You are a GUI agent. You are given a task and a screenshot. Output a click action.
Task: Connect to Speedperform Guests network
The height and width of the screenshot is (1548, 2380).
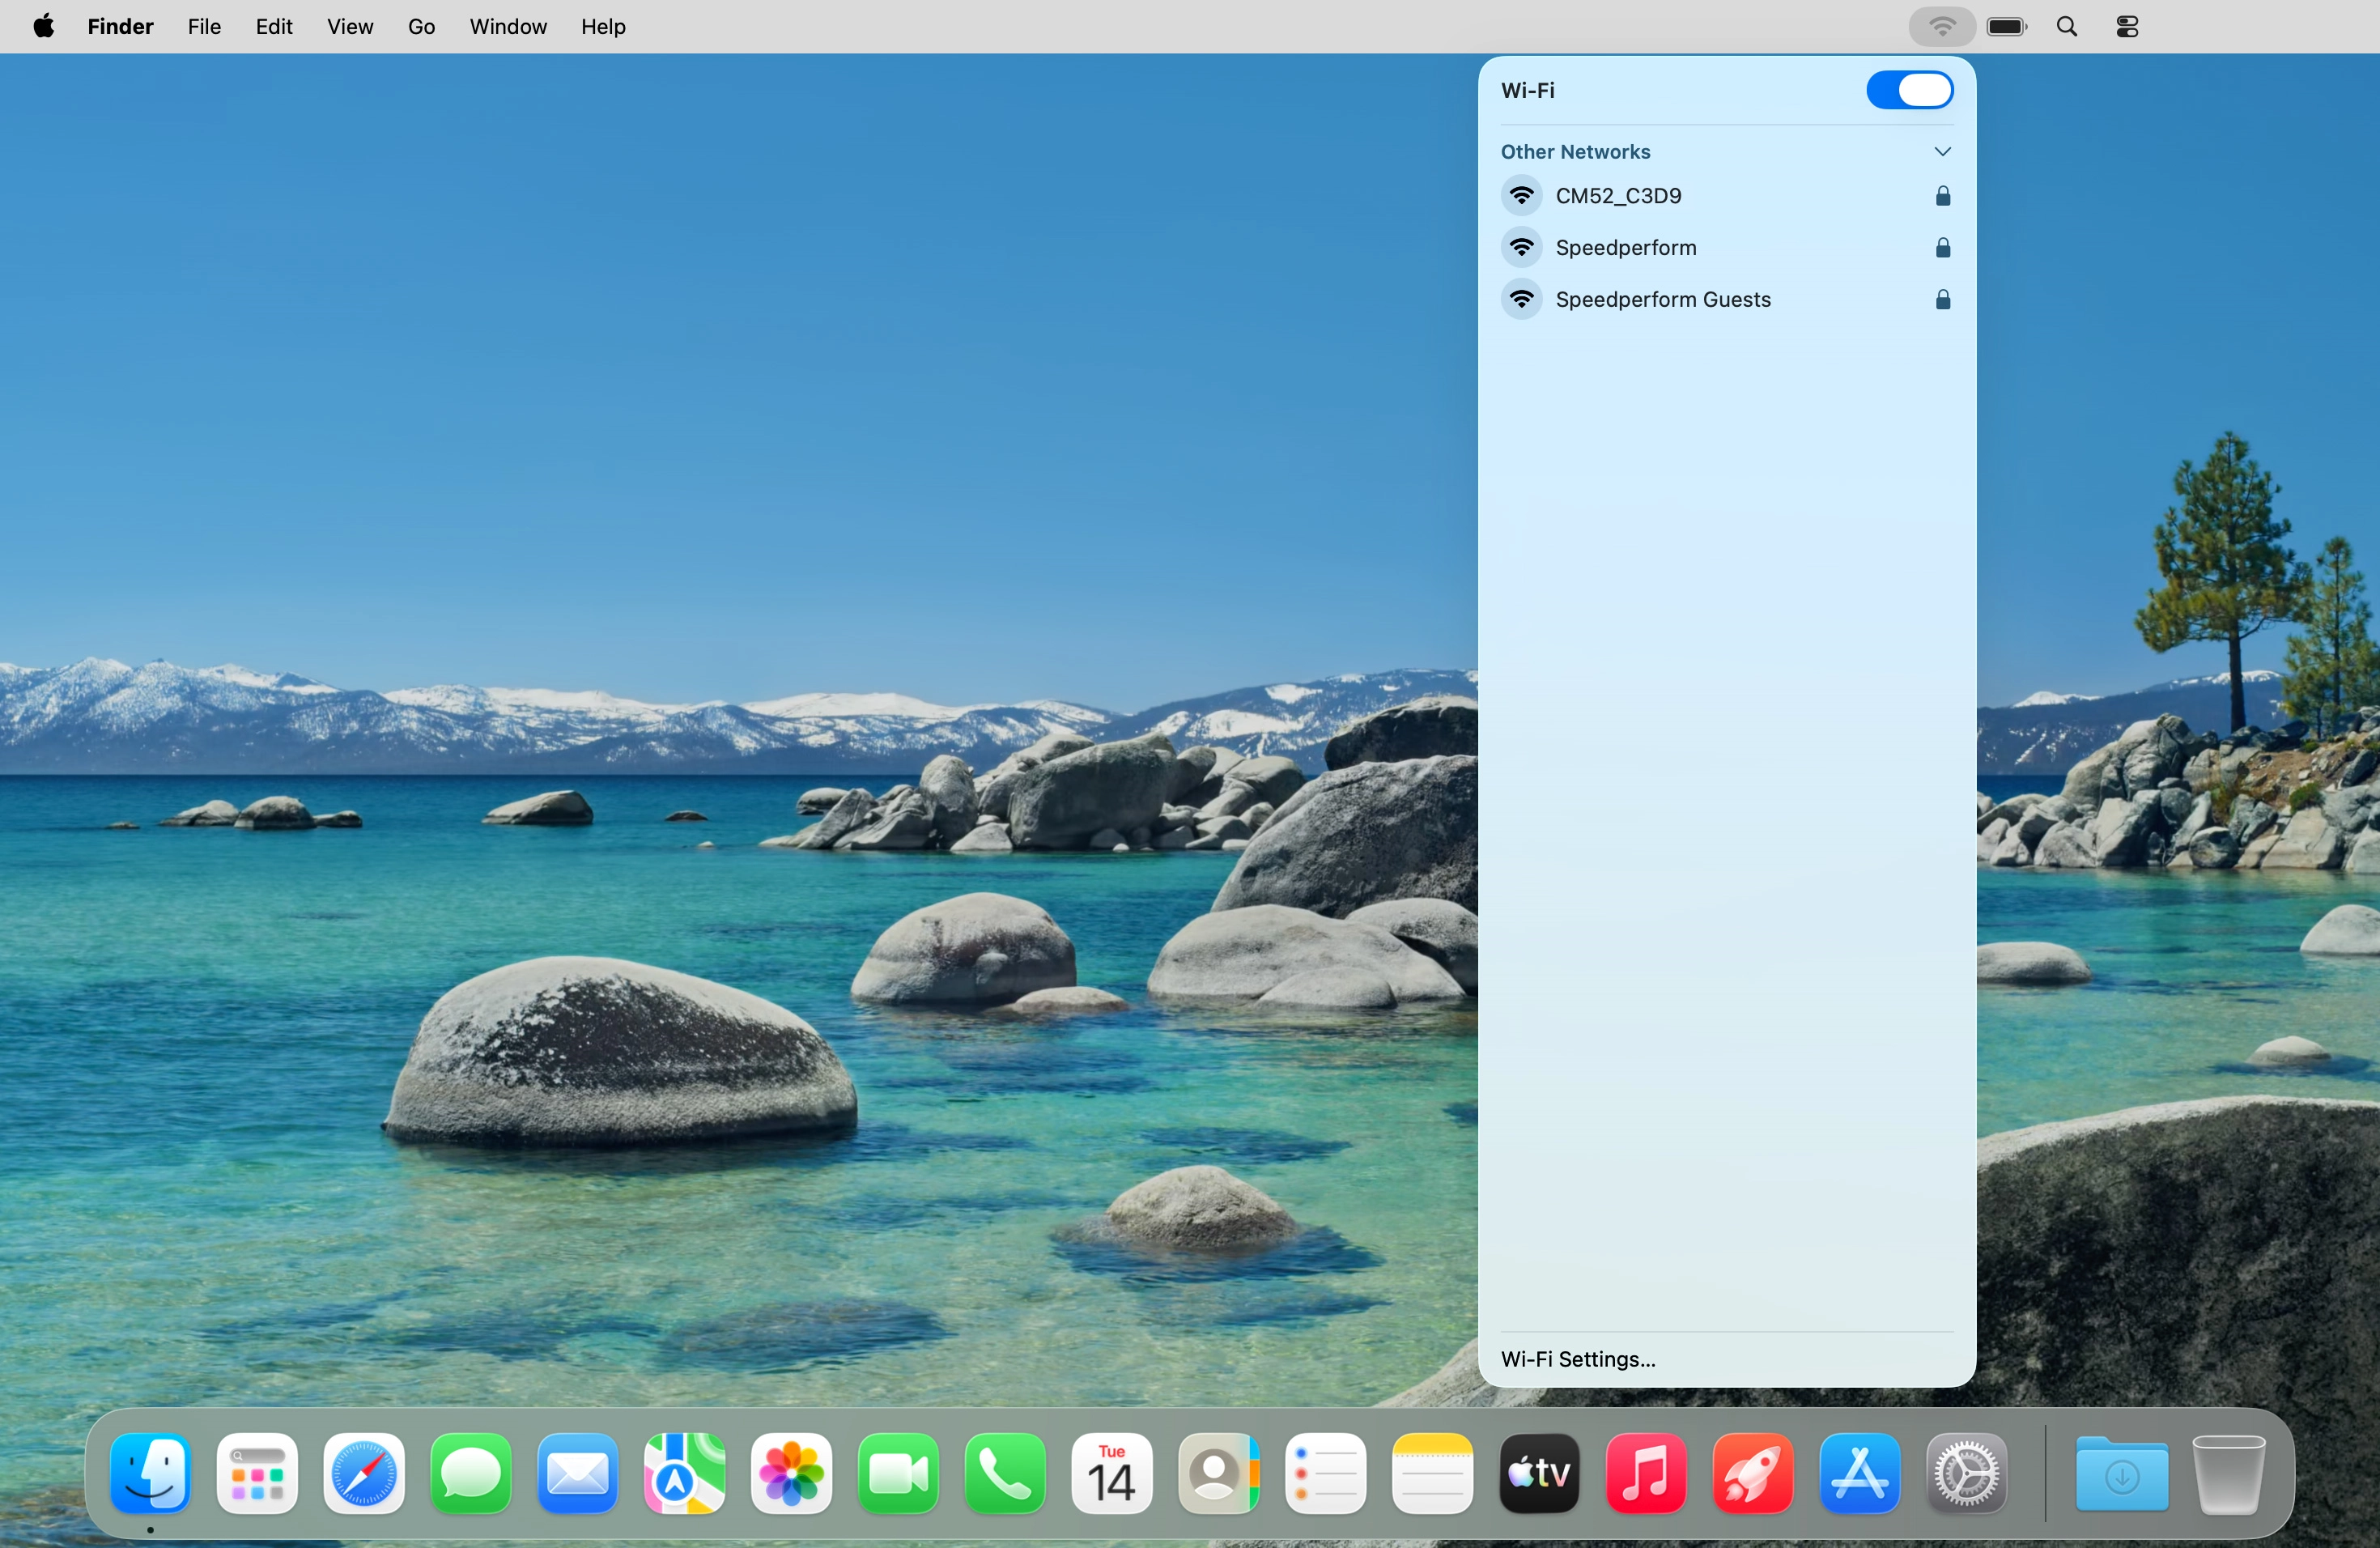point(1662,300)
